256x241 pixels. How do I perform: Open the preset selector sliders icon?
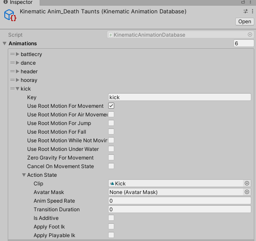click(246, 12)
